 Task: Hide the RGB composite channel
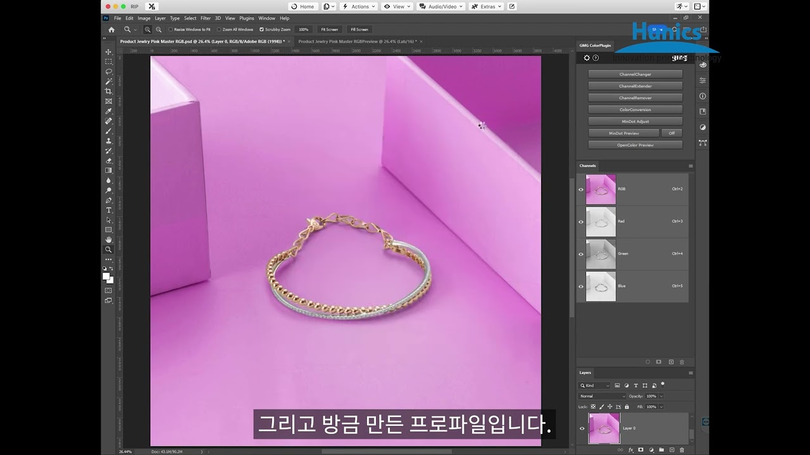point(581,190)
